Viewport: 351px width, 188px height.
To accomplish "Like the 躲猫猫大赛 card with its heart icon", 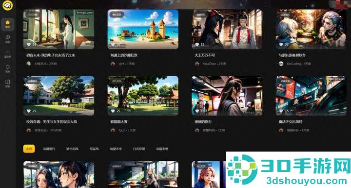I will tap(113, 111).
